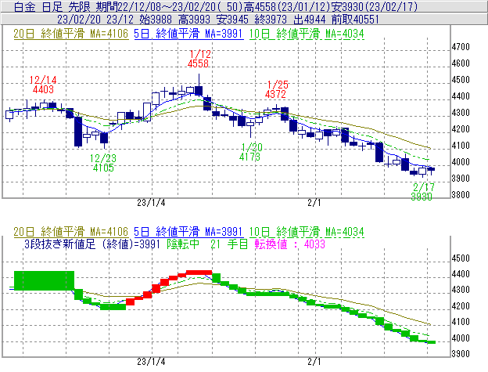Click the 出4944 volume value
488x372 pixels.
tap(309, 20)
